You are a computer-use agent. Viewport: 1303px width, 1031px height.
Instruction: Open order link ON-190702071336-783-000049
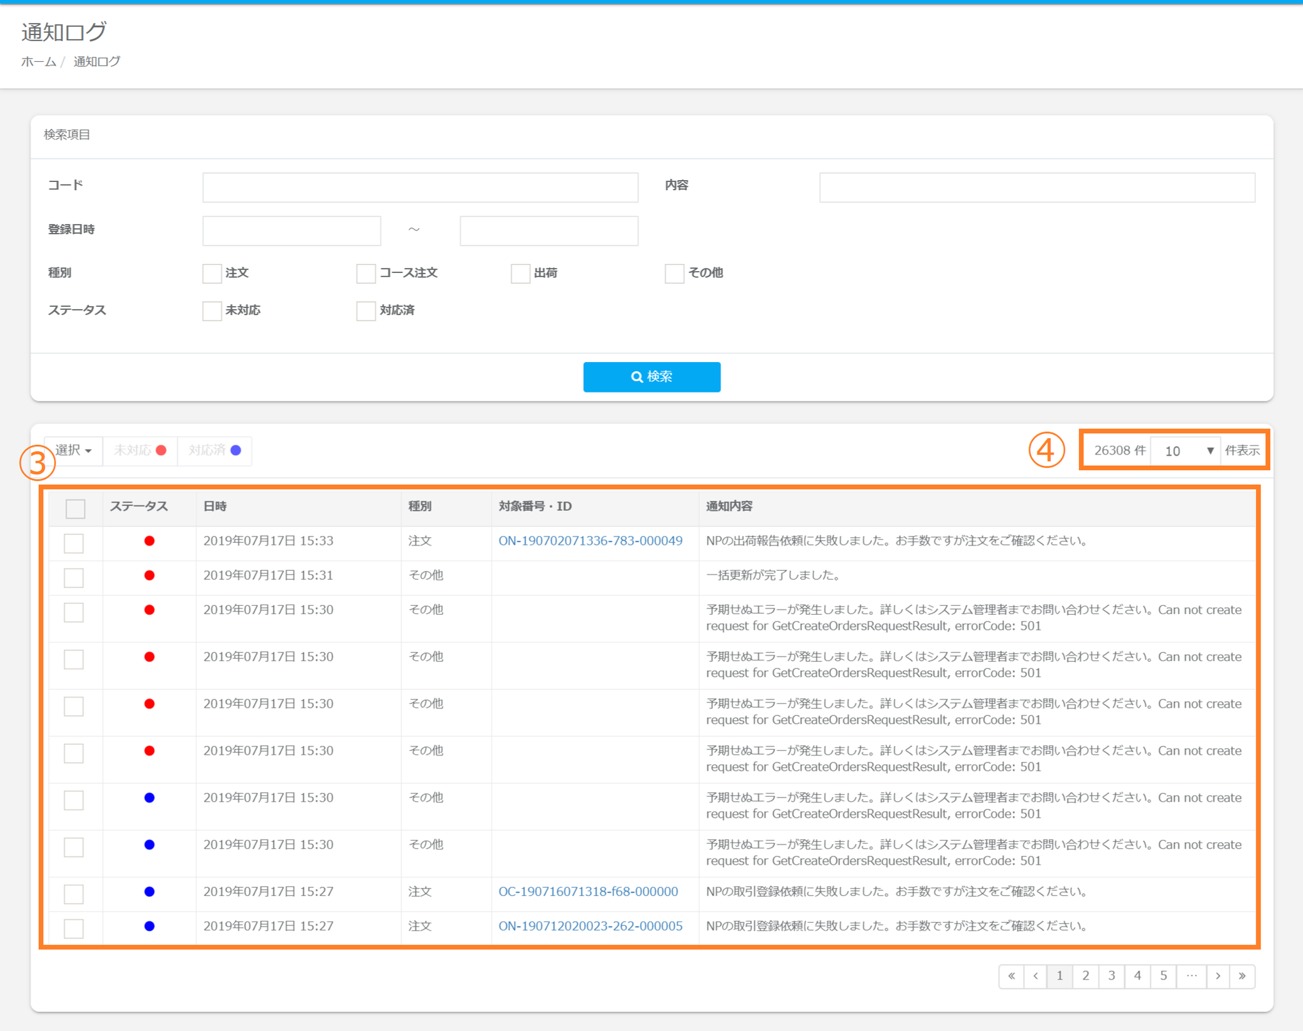(x=590, y=541)
